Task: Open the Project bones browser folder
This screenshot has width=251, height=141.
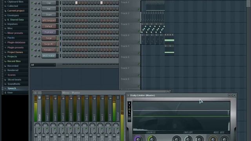Action: 15,52
